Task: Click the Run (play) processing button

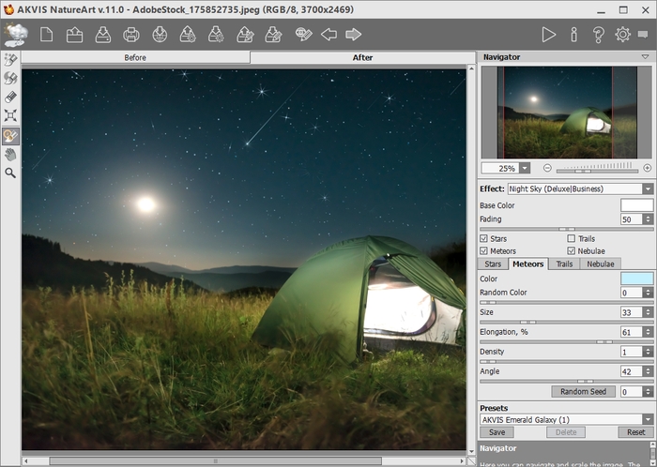Action: [x=549, y=35]
